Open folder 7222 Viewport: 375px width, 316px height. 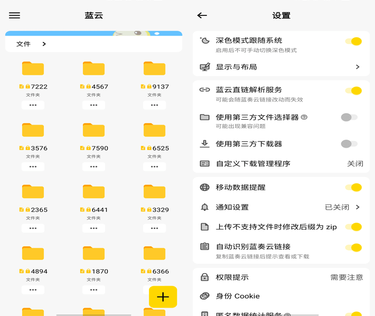click(33, 69)
